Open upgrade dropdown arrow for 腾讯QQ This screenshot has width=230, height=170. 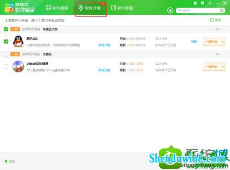[223, 42]
